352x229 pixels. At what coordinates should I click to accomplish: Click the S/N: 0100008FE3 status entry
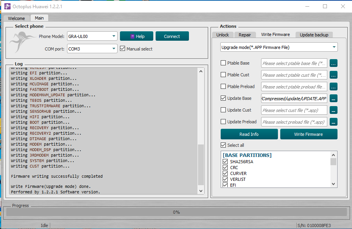(x=314, y=225)
